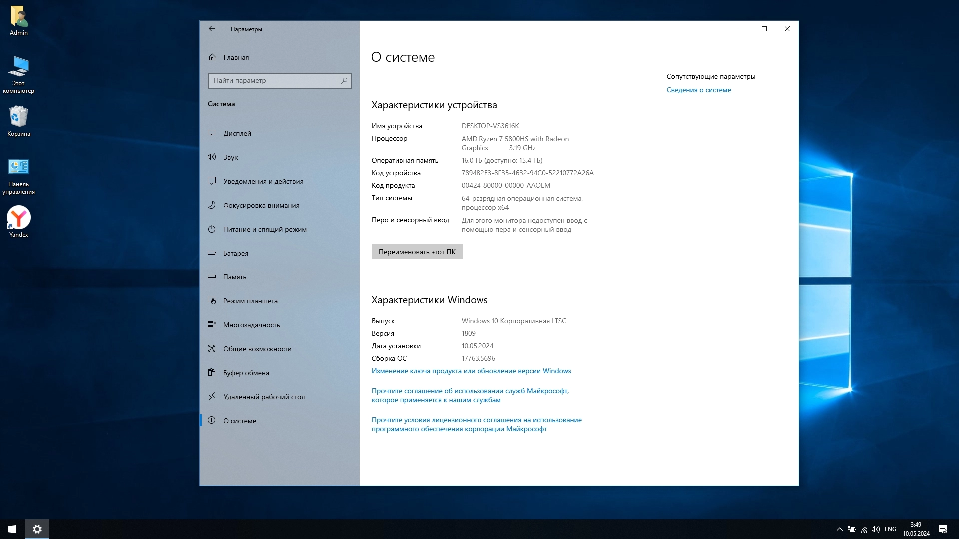The image size is (959, 539).
Task: Open Сведения о системе link
Action: (698, 90)
